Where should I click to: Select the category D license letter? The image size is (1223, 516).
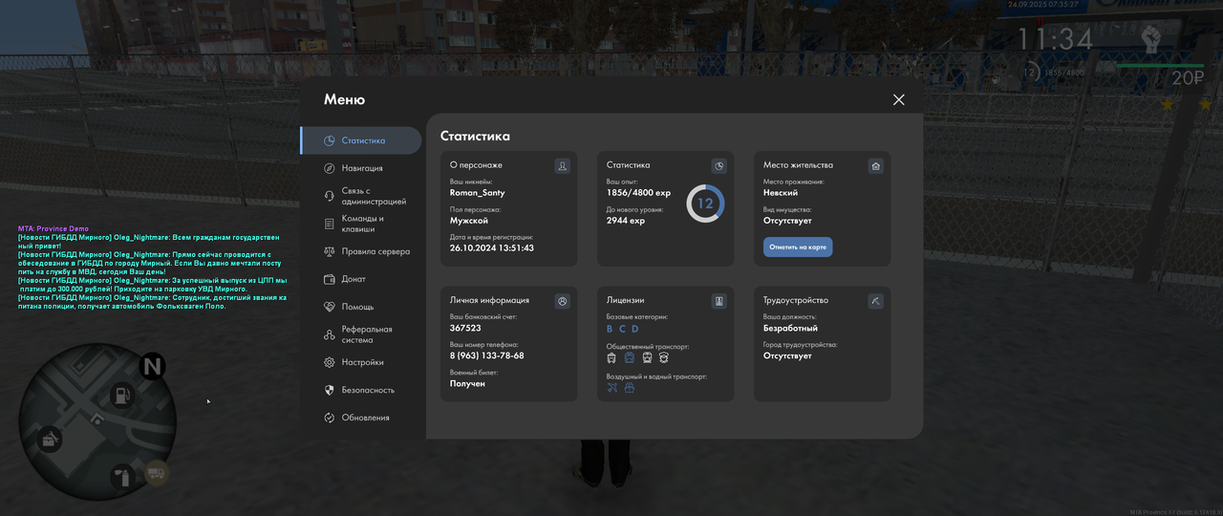click(635, 329)
